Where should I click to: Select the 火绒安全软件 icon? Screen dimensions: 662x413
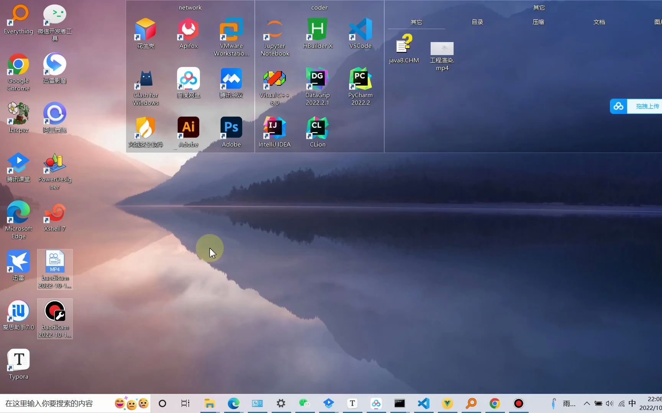146,132
